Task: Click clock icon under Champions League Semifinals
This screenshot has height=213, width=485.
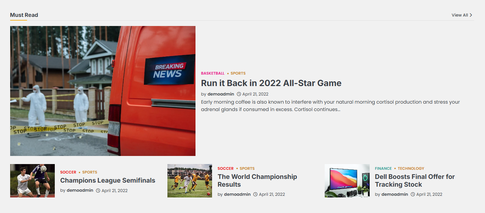Action: [x=98, y=191]
